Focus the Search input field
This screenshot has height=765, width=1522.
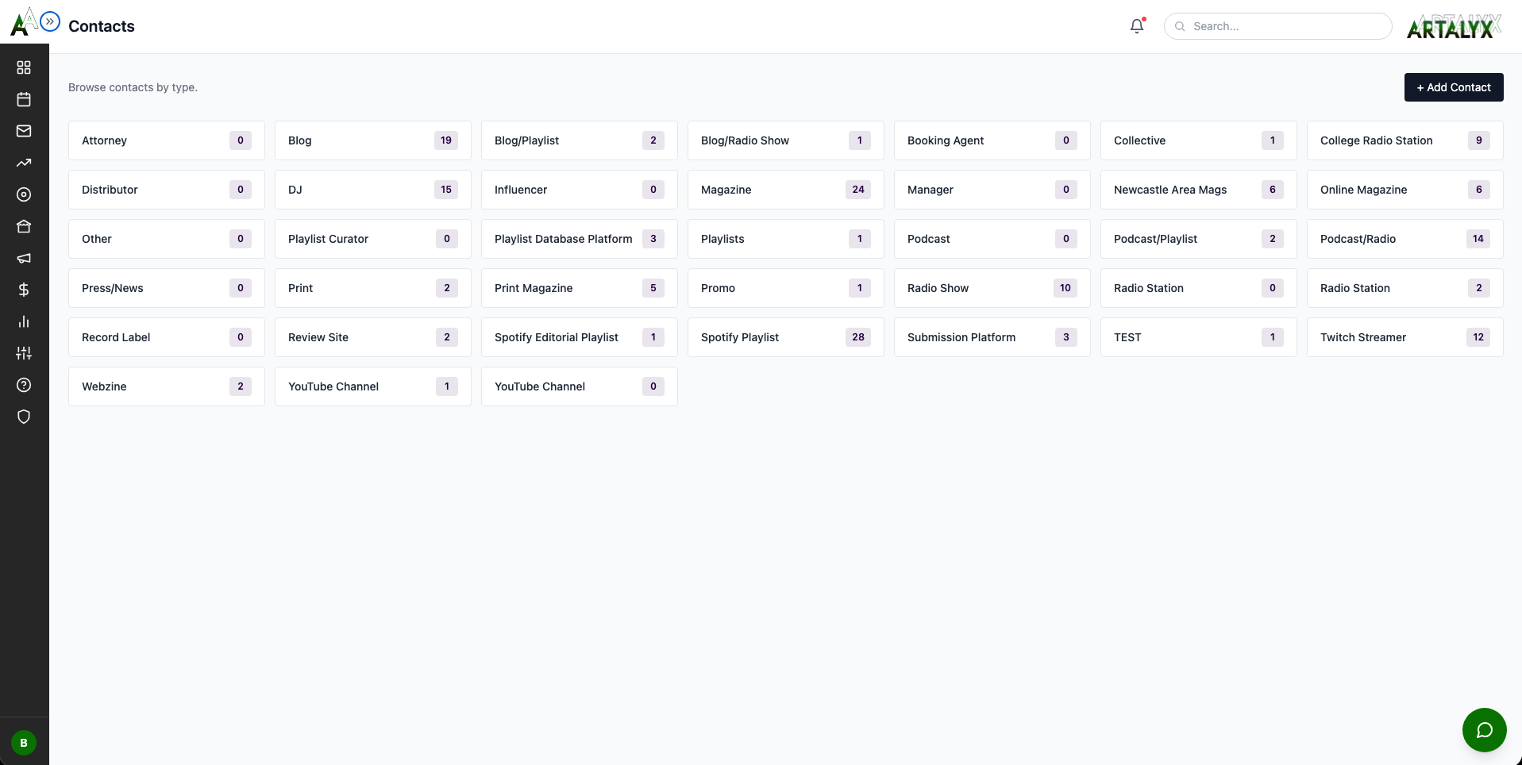(x=1277, y=26)
